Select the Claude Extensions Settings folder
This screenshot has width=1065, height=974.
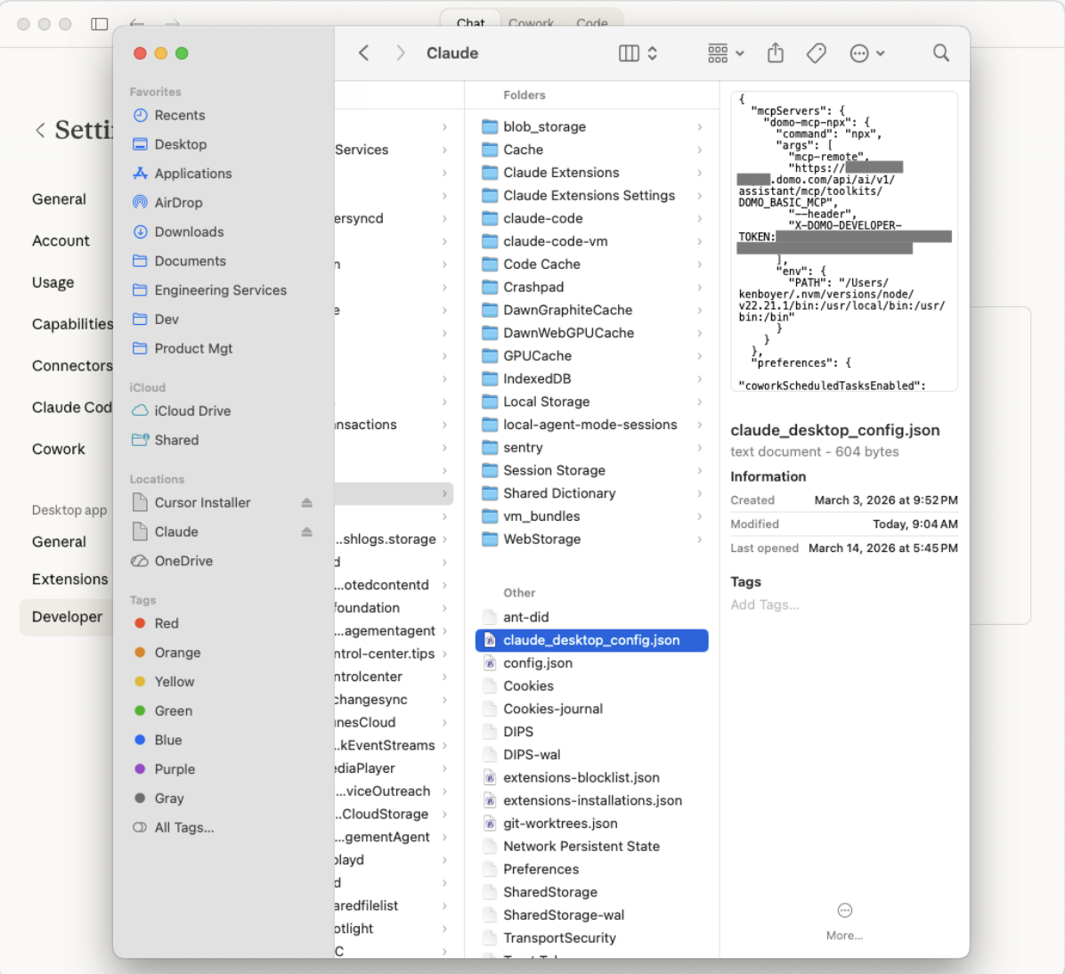pos(591,196)
